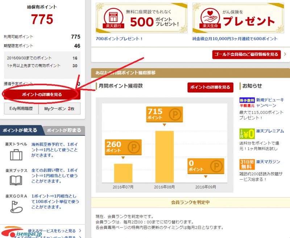Open Edy利用履歴

(x=21, y=108)
